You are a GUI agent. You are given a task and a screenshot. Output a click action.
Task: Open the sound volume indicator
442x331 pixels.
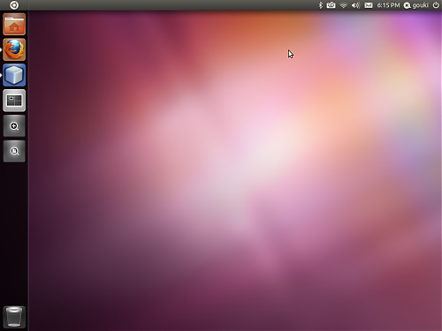pyautogui.click(x=355, y=5)
